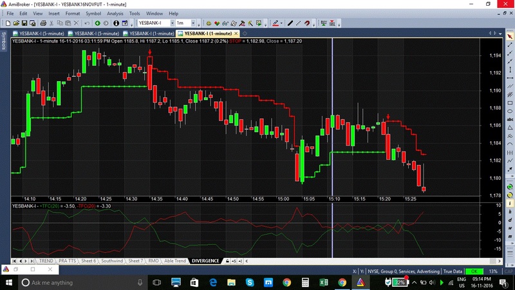
Task: Switch to the Southwind sheet tab
Action: click(111, 261)
